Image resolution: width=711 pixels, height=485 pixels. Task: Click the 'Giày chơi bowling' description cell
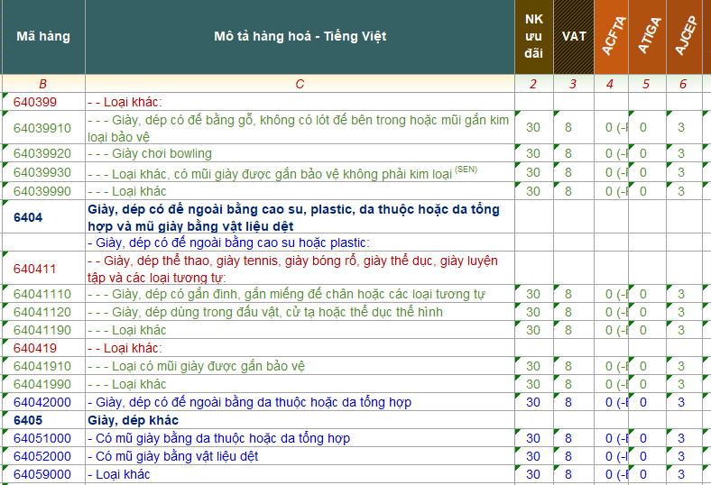150,154
